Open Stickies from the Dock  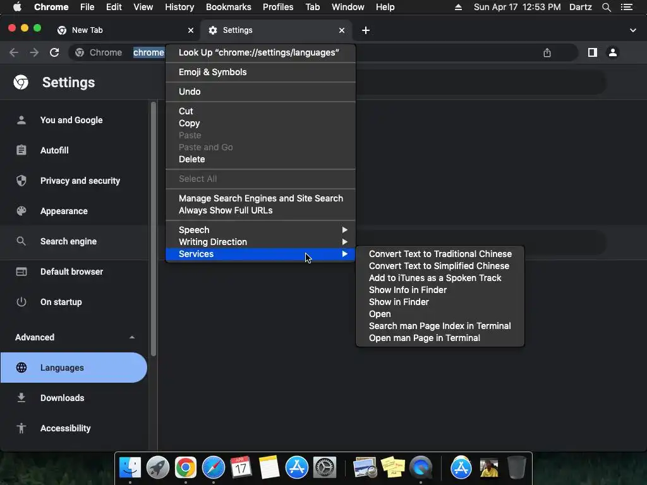(393, 468)
